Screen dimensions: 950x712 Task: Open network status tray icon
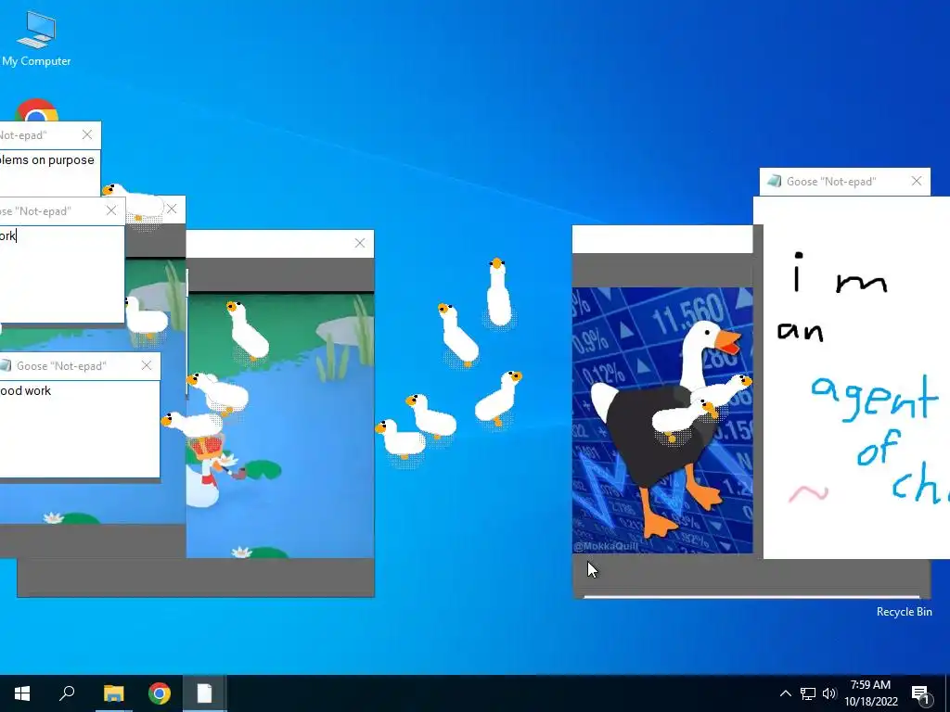pyautogui.click(x=808, y=693)
